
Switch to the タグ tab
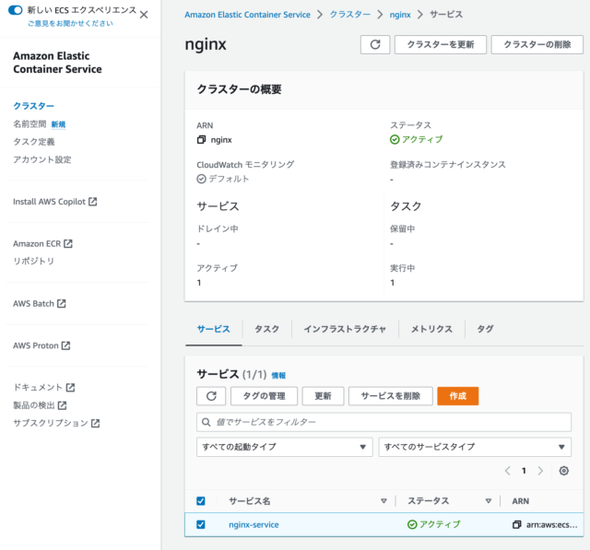click(485, 329)
